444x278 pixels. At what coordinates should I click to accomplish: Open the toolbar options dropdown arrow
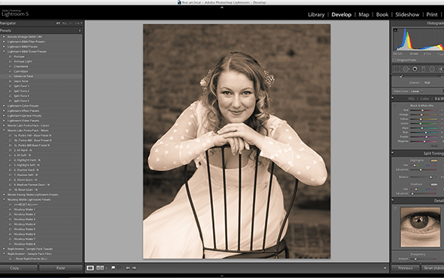pos(385,268)
